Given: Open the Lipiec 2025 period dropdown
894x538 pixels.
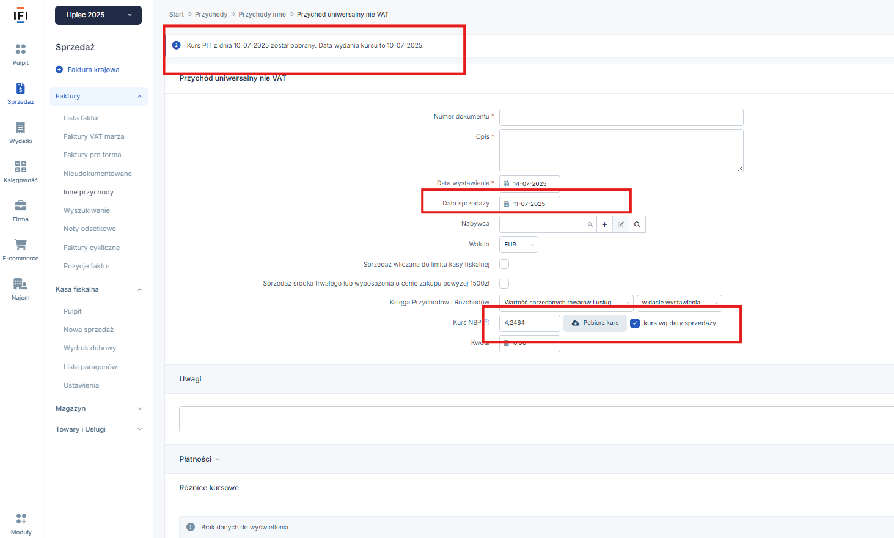Looking at the screenshot, I should [98, 15].
